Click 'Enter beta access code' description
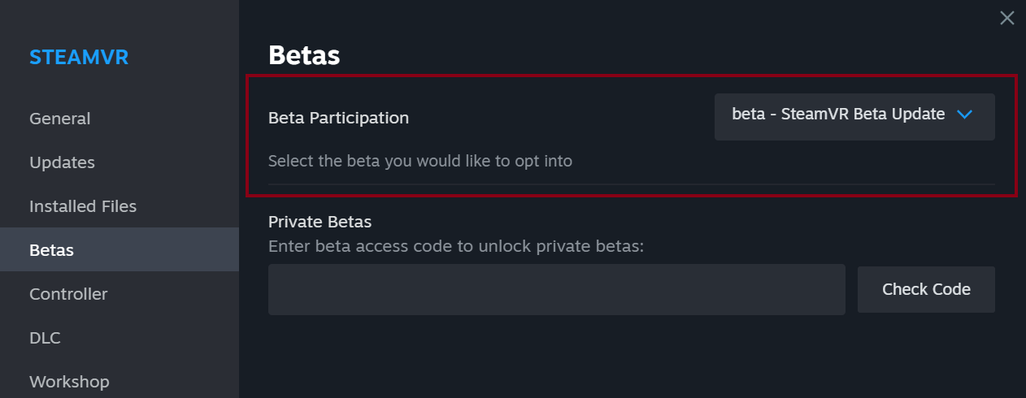1026x398 pixels. click(x=455, y=245)
